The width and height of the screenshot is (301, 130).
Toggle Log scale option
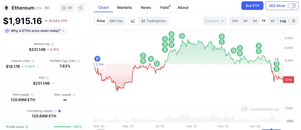283,21
